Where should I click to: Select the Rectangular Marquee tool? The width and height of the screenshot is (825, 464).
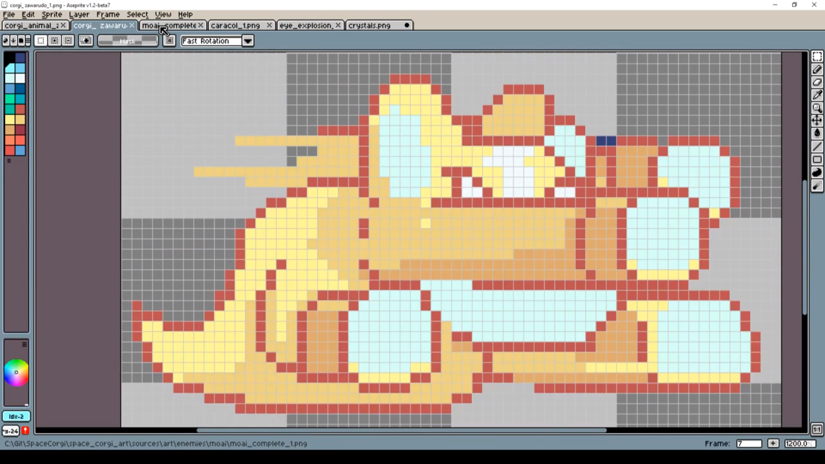tap(817, 57)
